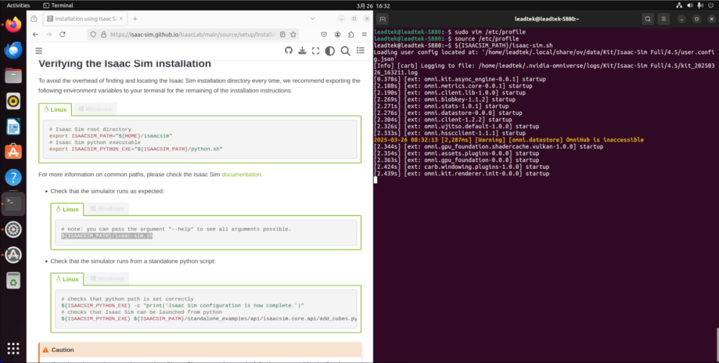Open the docs search magnifier icon
This screenshot has width=719, height=363.
pyautogui.click(x=346, y=51)
